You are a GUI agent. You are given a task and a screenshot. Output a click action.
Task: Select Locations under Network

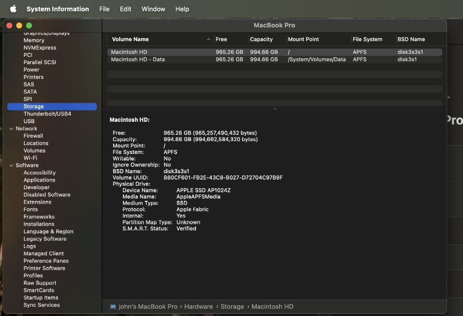pyautogui.click(x=36, y=143)
